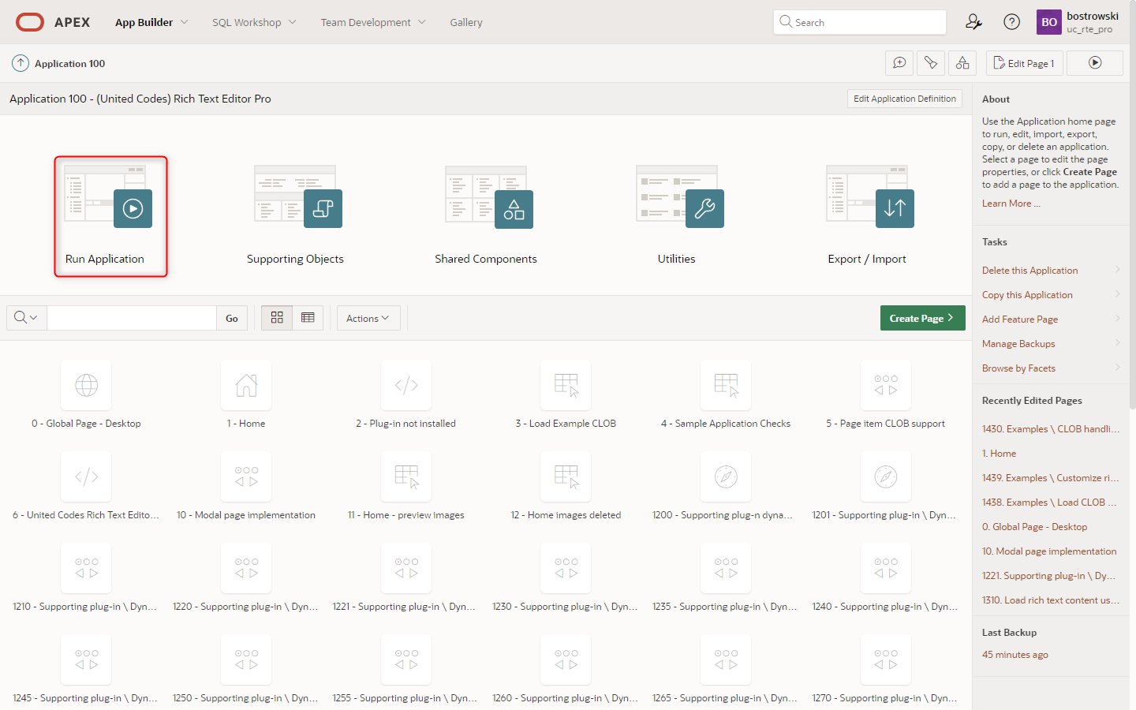Viewport: 1136px width, 710px height.
Task: Open the Supporting Objects tile
Action: [295, 216]
